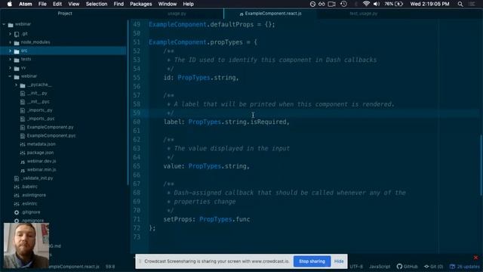
Task: Open the _imports_.py file
Action: [x=40, y=110]
